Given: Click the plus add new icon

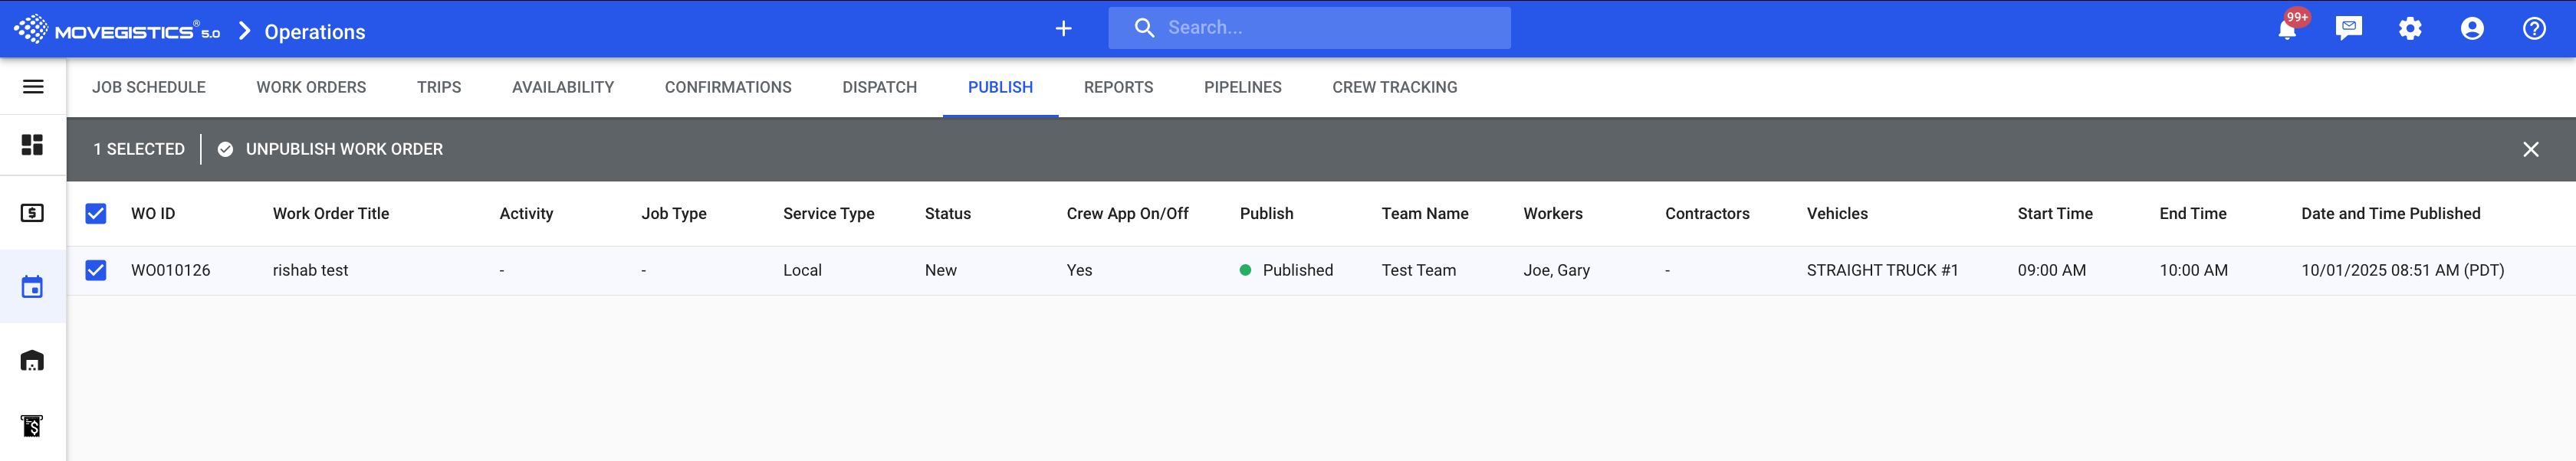Looking at the screenshot, I should pos(1063,29).
